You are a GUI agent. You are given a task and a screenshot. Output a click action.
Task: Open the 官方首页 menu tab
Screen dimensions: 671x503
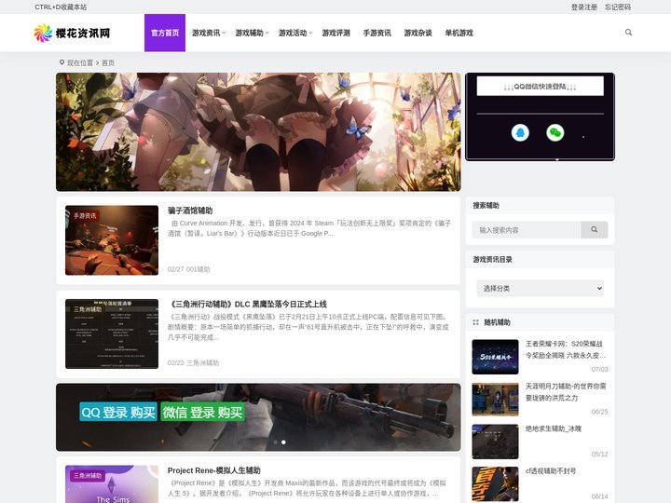point(165,33)
